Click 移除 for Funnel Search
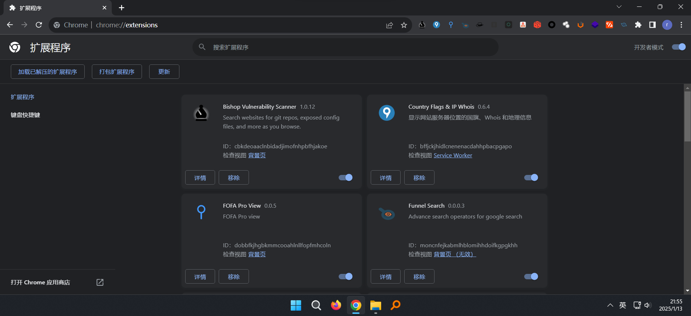 coord(419,276)
